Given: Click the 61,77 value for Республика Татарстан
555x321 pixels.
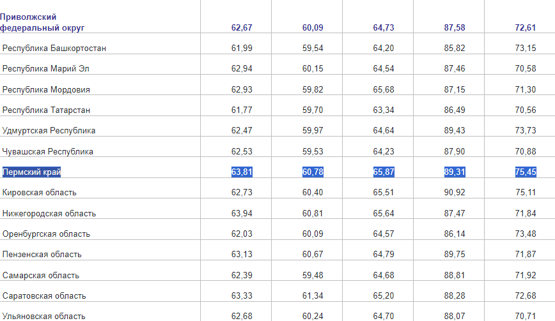Looking at the screenshot, I should tap(242, 110).
